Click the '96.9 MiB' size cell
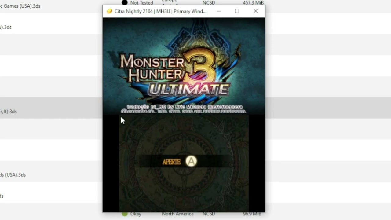 coord(252,214)
